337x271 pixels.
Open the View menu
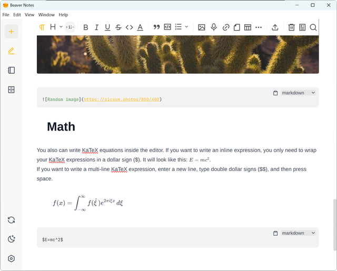[x=29, y=15]
